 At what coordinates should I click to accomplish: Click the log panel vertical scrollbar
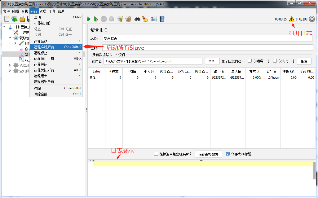[x=314, y=170]
